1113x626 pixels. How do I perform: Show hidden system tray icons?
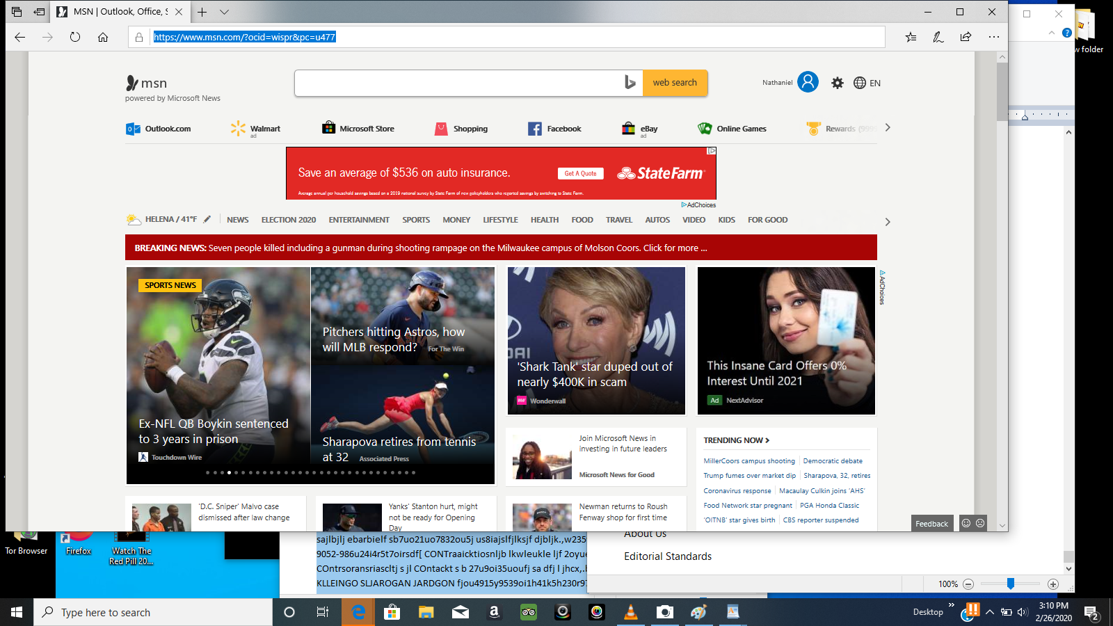pos(989,612)
